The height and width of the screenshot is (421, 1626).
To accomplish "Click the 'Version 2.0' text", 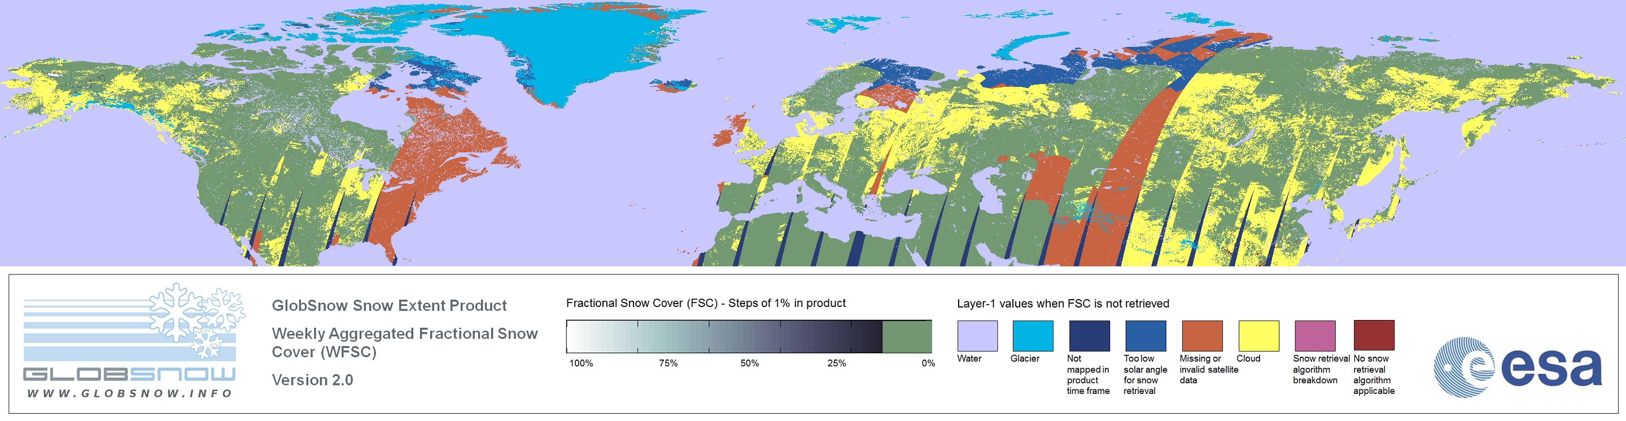I will coord(312,380).
